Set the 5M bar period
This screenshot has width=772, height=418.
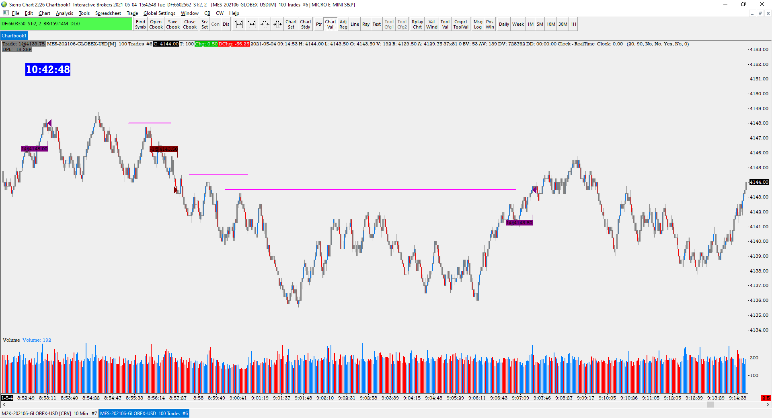coord(540,24)
